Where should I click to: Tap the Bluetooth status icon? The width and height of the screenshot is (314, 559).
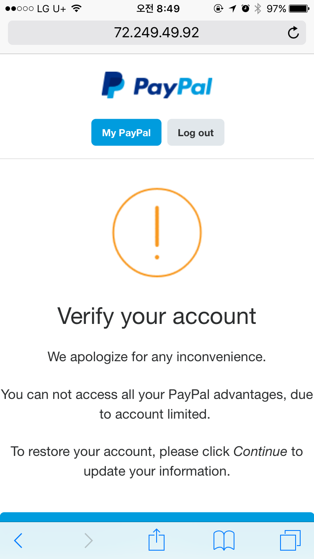pos(258,8)
